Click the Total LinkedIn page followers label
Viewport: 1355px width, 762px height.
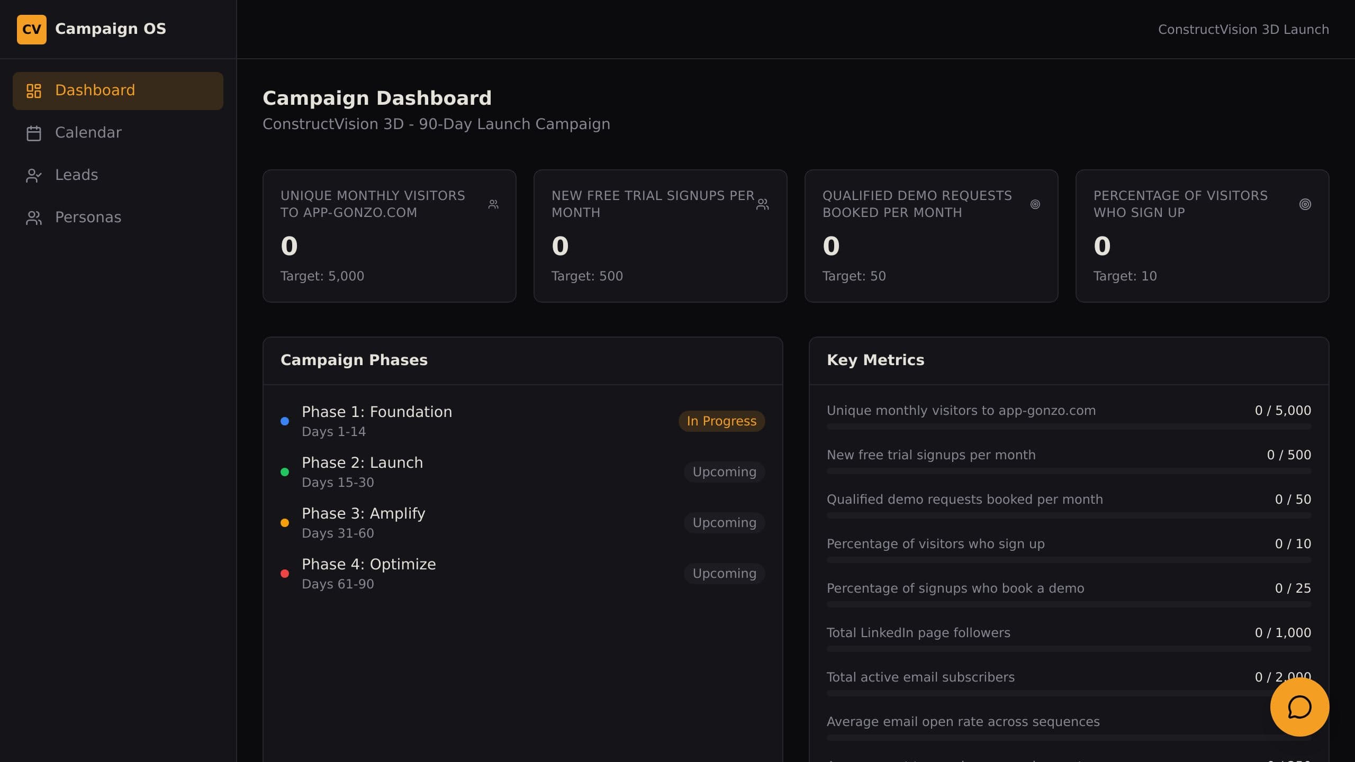(918, 633)
